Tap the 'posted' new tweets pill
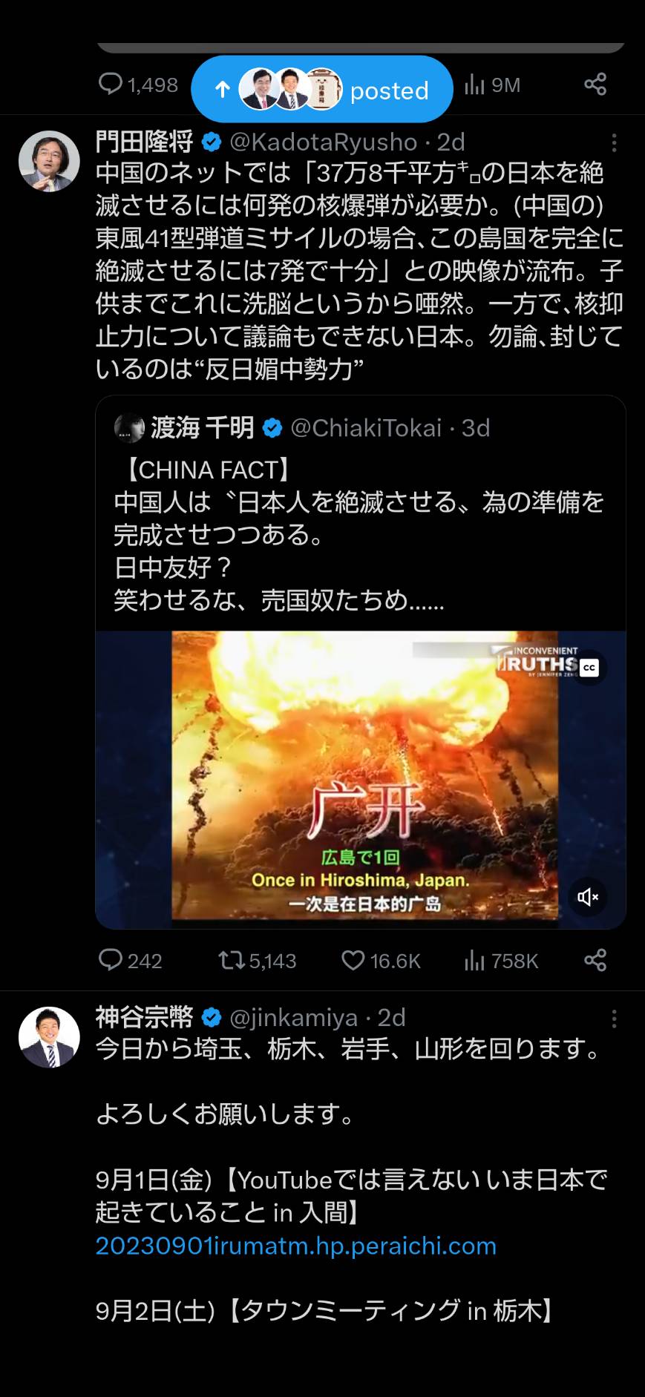The height and width of the screenshot is (1397, 645). [x=321, y=89]
